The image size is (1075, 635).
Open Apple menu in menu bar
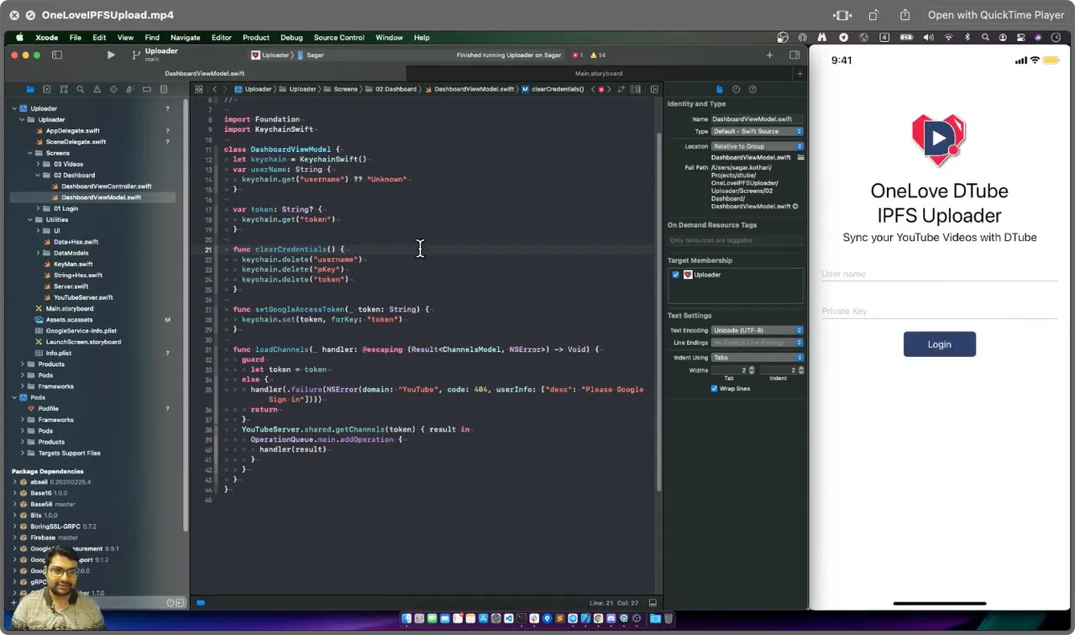pyautogui.click(x=18, y=38)
